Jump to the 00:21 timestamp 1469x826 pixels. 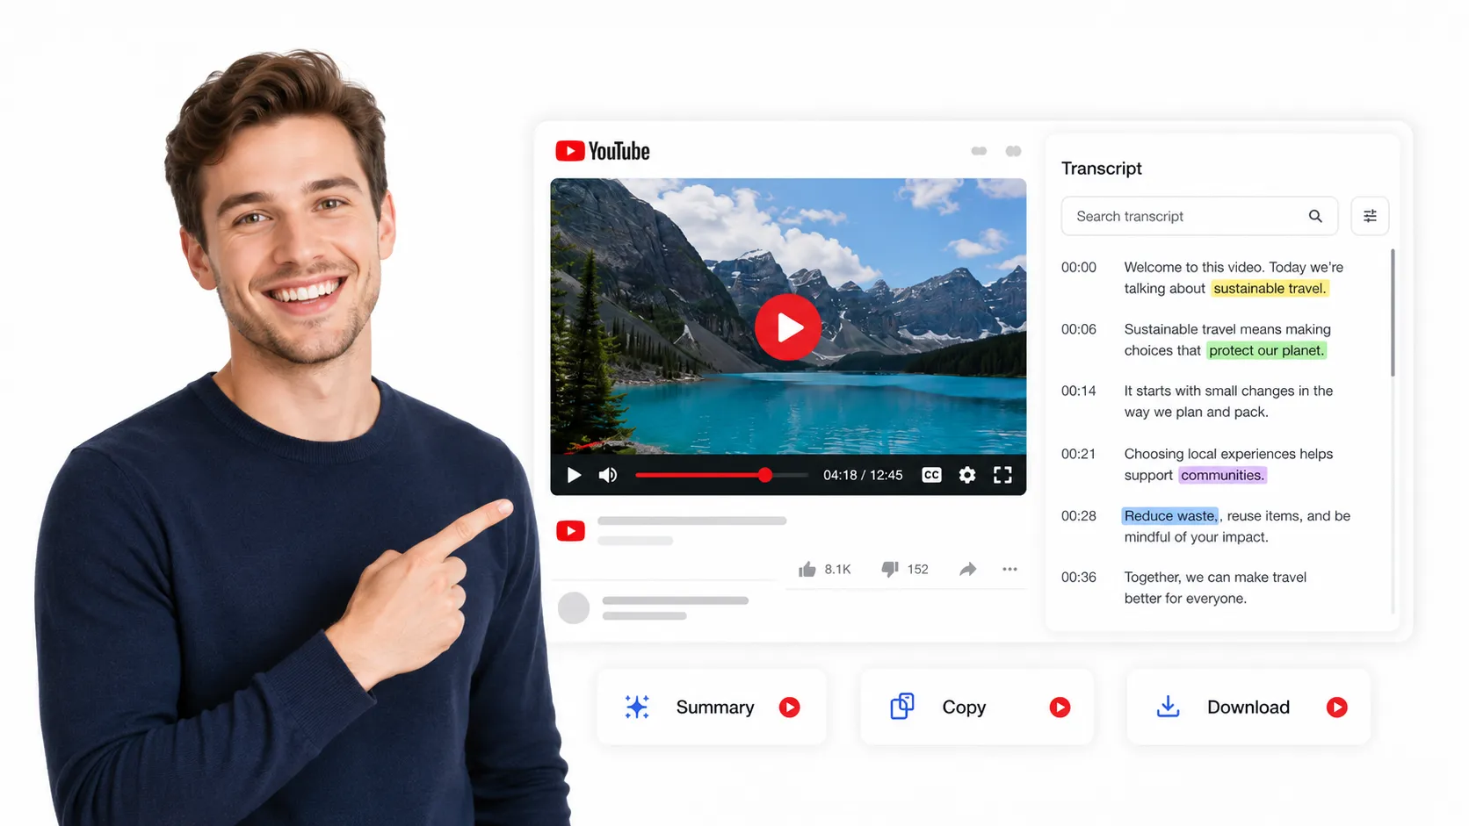point(1079,454)
